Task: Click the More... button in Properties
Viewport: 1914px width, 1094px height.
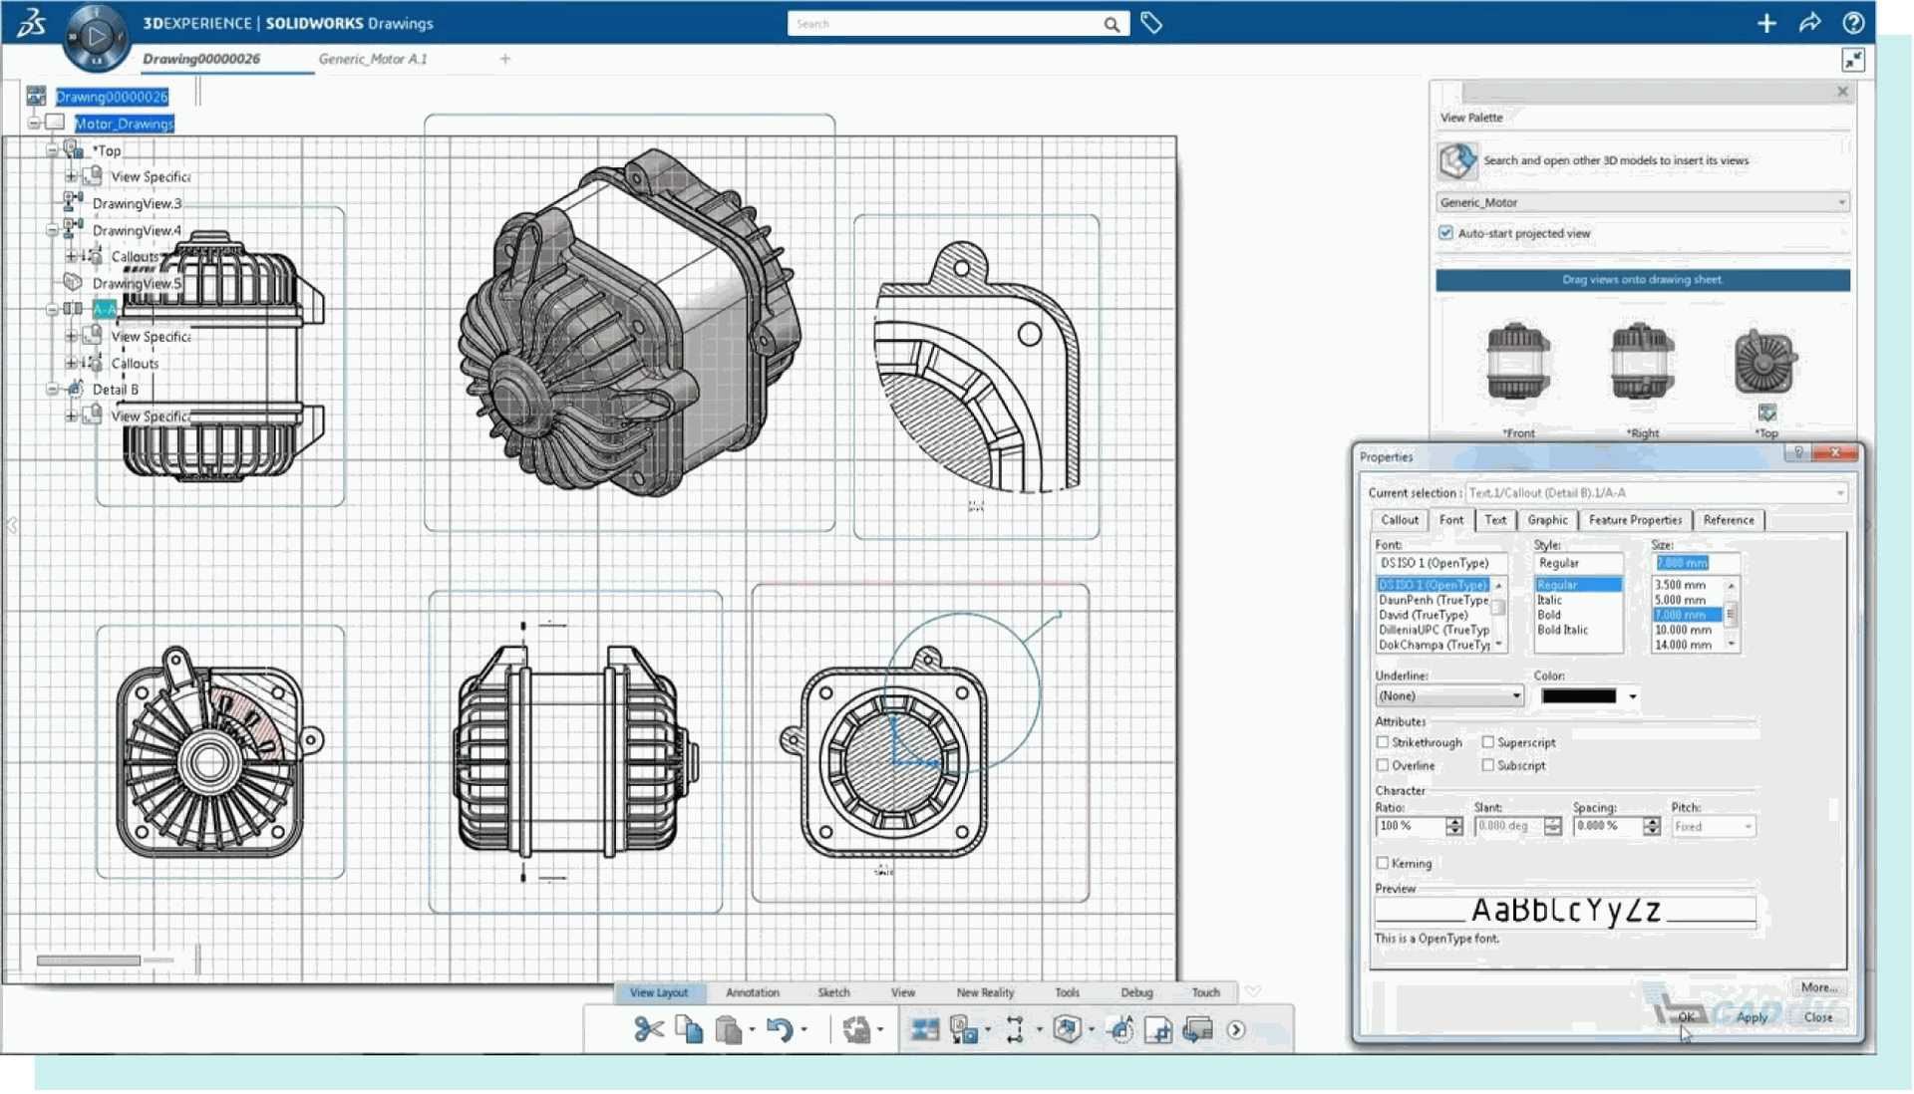Action: [1820, 986]
